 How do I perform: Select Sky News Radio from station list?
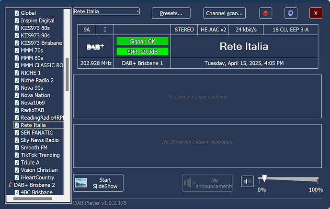tap(40, 140)
